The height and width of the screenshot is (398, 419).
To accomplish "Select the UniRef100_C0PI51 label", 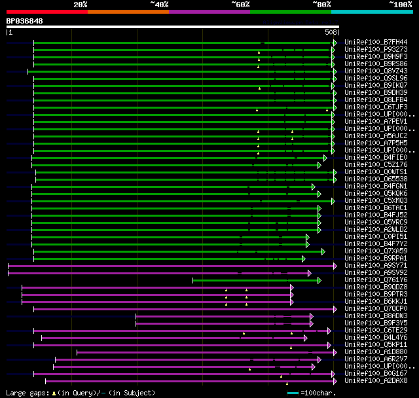I will coord(376,237).
